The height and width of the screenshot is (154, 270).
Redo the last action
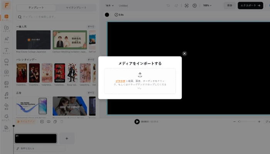tap(176, 6)
